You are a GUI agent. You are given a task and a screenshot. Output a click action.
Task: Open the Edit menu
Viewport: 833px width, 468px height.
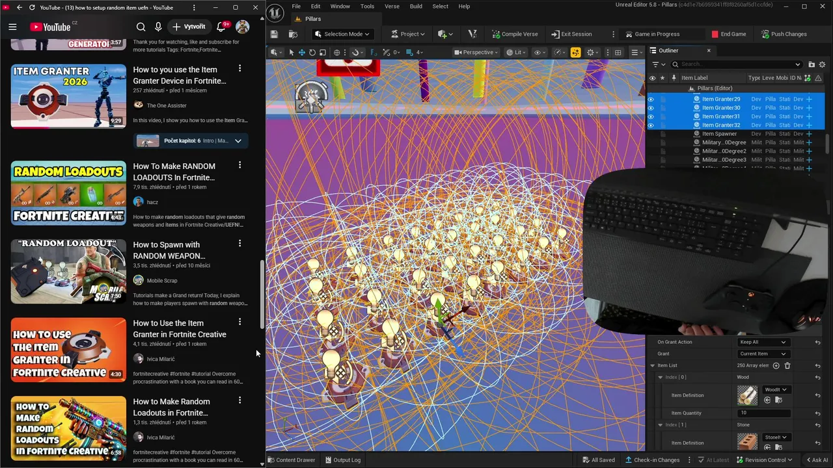tap(316, 6)
